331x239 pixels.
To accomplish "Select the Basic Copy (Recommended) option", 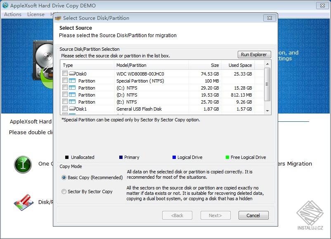I will pos(64,177).
